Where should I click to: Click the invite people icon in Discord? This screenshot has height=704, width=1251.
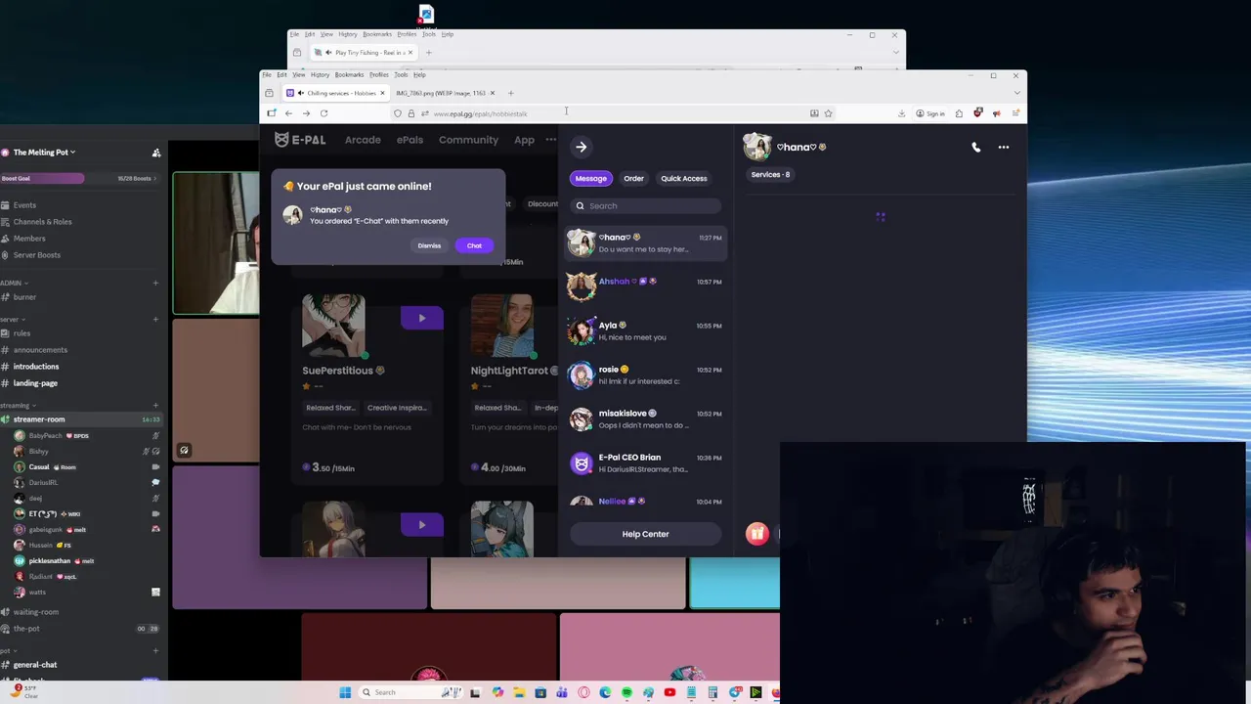[x=156, y=153]
